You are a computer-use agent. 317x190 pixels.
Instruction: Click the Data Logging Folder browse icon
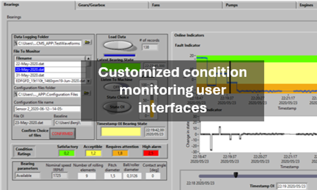point(87,43)
